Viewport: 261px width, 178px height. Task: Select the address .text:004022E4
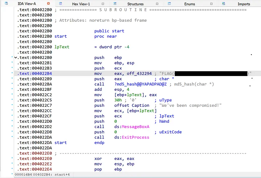tap(34, 169)
